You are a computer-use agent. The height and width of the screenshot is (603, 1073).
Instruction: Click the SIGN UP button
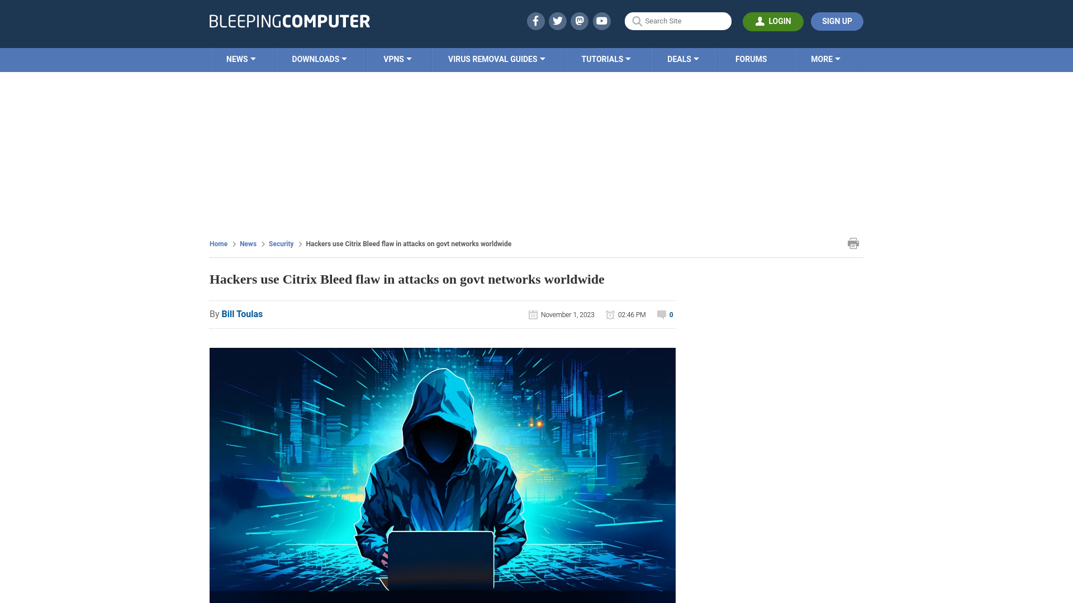click(837, 21)
